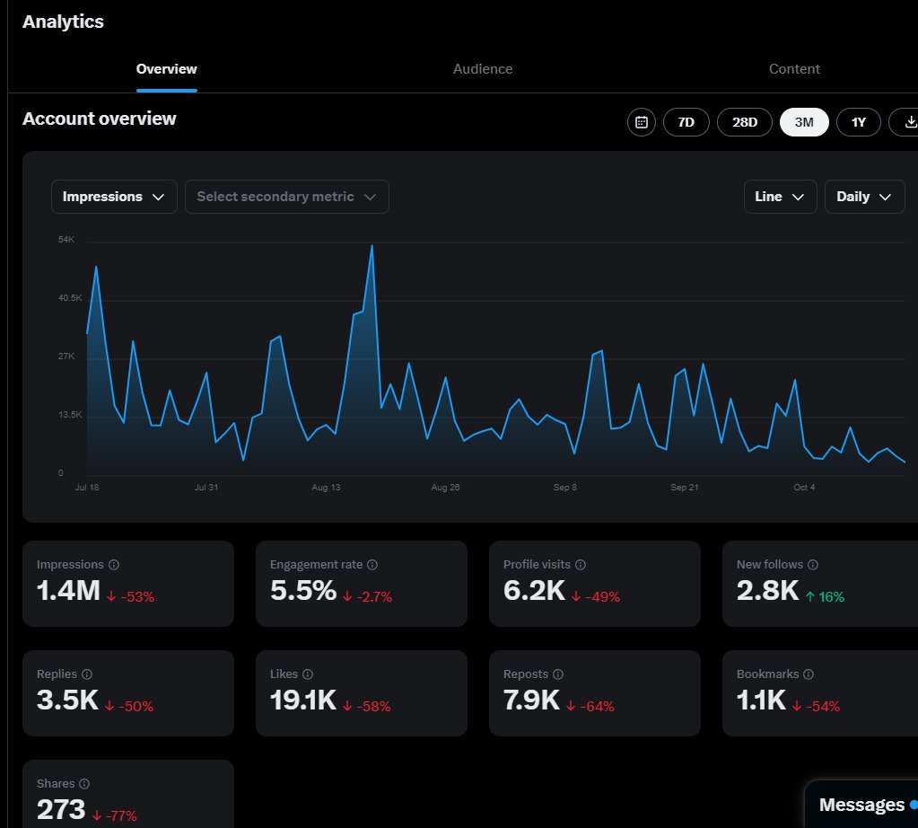Screen dimensions: 918x828
Task: Click the 'Aug 26' x-axis label
Action: [x=445, y=488]
